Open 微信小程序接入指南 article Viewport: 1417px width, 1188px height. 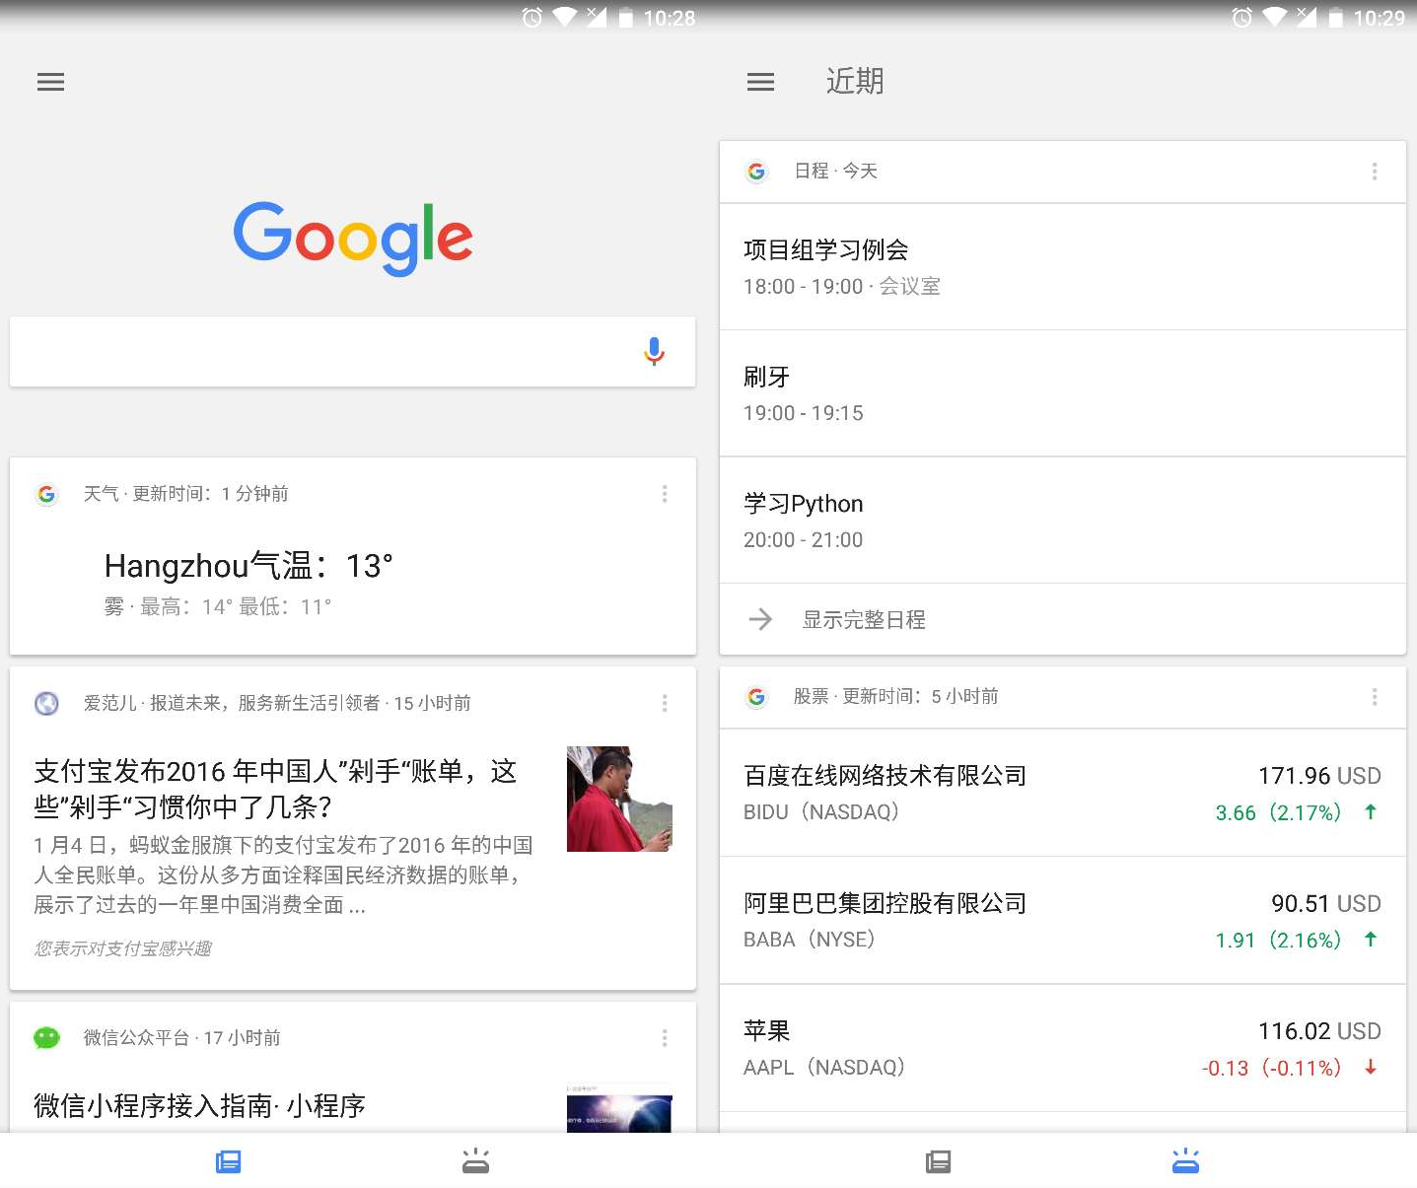pyautogui.click(x=200, y=1106)
